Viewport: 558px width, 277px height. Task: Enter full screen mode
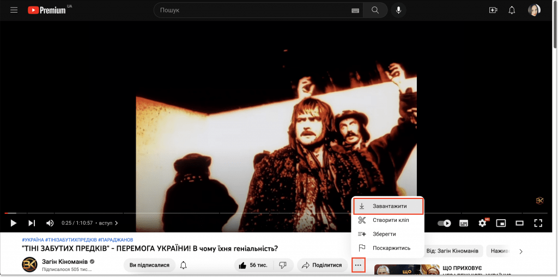point(538,223)
